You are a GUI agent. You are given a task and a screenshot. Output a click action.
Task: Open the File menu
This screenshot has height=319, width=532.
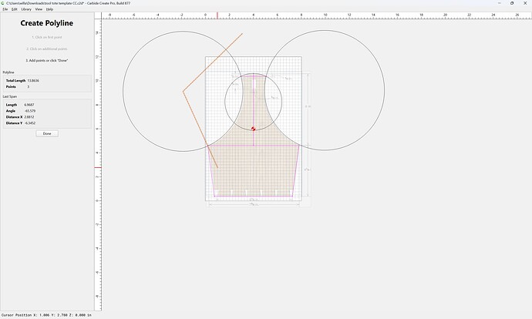click(5, 9)
